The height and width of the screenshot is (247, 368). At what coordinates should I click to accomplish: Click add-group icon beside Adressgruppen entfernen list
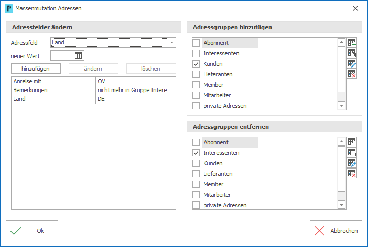pos(352,142)
